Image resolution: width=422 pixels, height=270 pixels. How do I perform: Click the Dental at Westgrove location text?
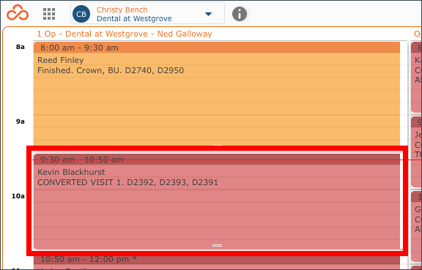[x=134, y=18]
